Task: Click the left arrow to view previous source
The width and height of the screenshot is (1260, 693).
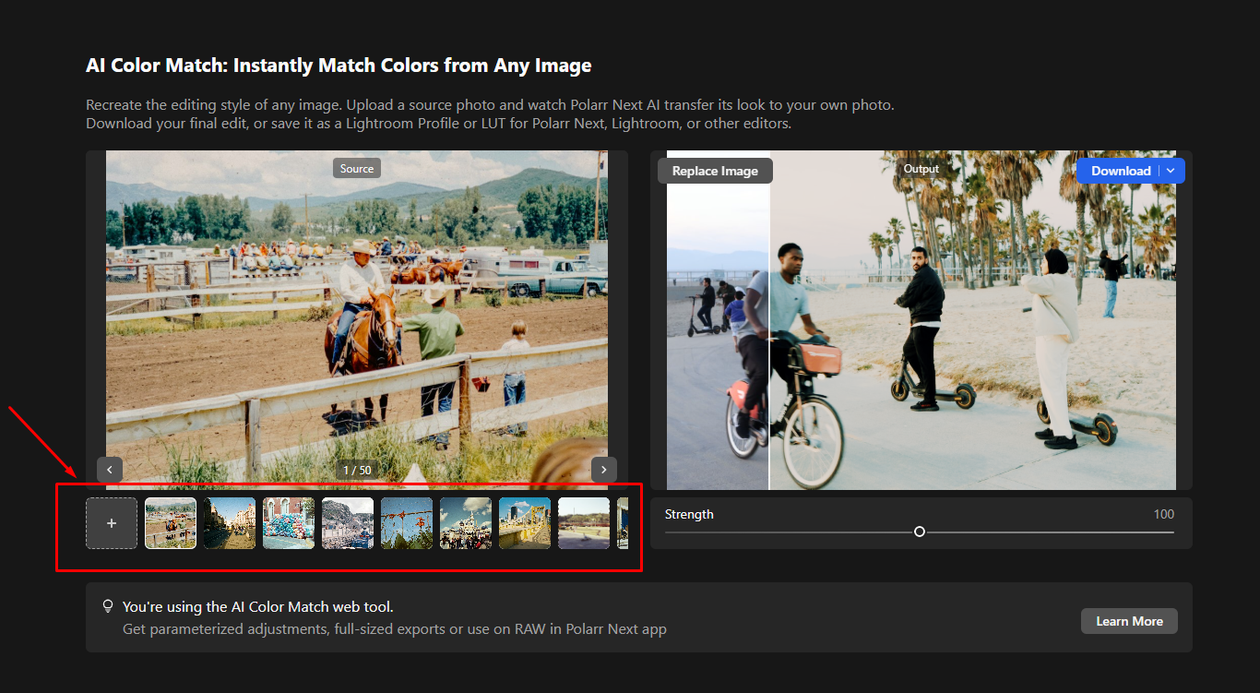Action: [x=109, y=470]
